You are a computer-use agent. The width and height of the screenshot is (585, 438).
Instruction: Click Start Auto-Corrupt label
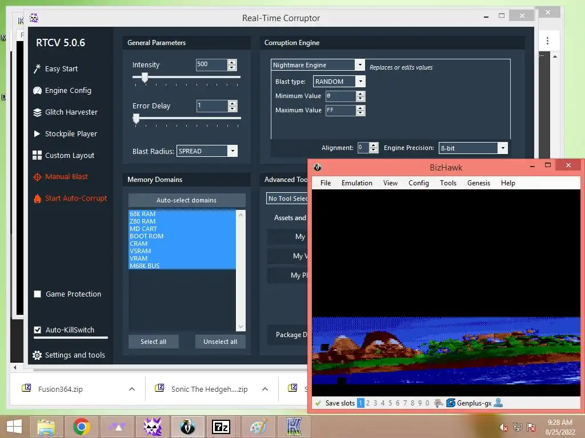76,198
